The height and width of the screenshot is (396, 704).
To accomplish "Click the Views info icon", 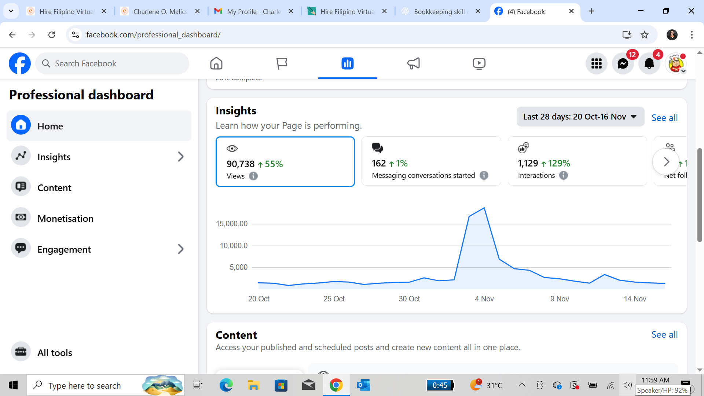I will point(253,176).
